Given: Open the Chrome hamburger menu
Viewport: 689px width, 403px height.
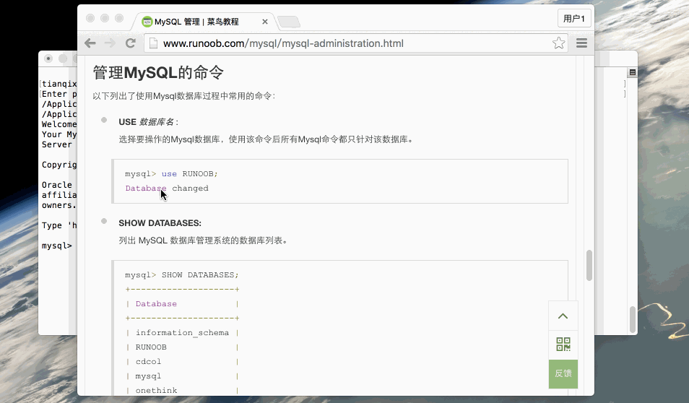Looking at the screenshot, I should pos(581,43).
